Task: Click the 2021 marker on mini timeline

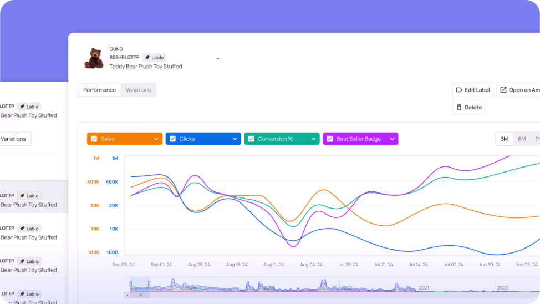Action: (424, 288)
